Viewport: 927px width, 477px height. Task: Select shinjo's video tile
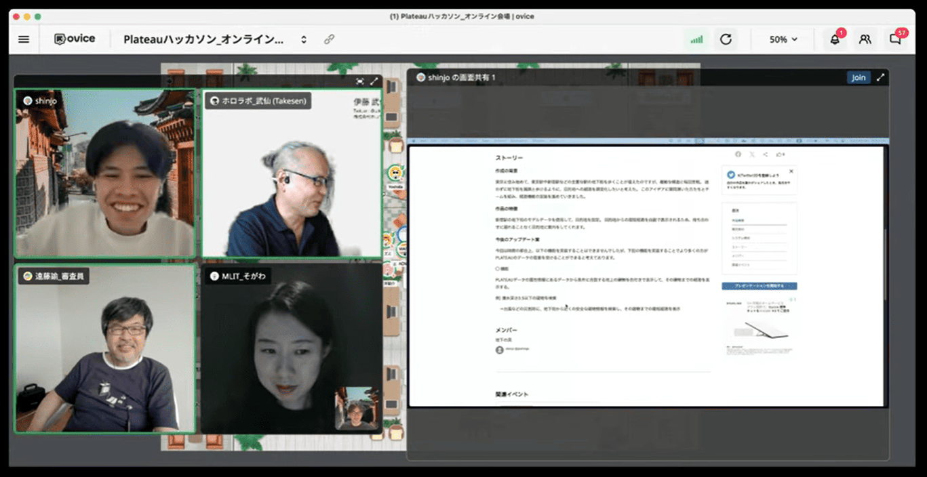coord(105,174)
